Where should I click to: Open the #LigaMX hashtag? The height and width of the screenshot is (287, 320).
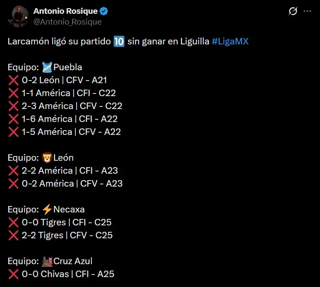pos(230,42)
